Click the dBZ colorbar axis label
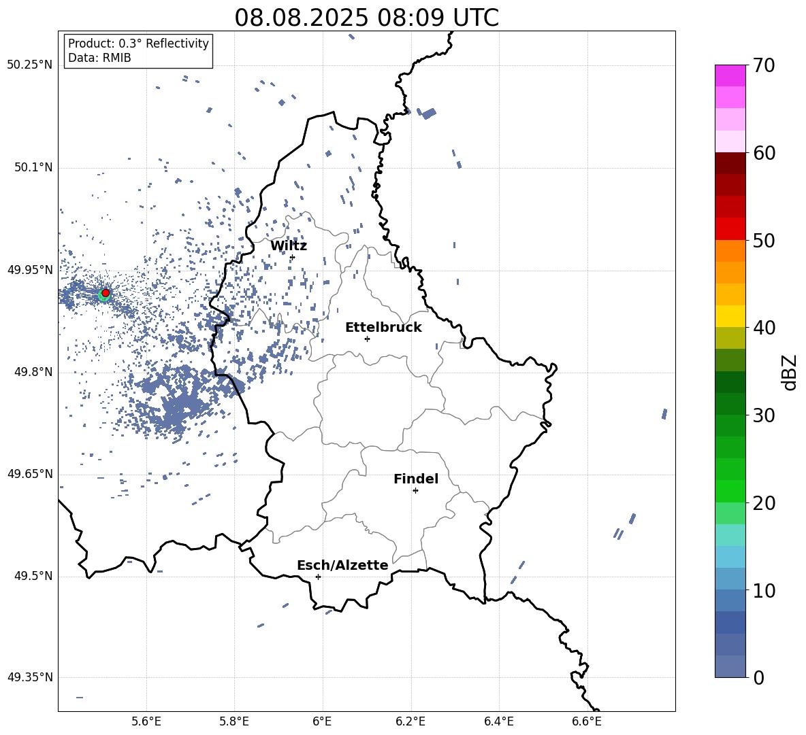Viewport: 806px width, 735px height. coord(790,372)
